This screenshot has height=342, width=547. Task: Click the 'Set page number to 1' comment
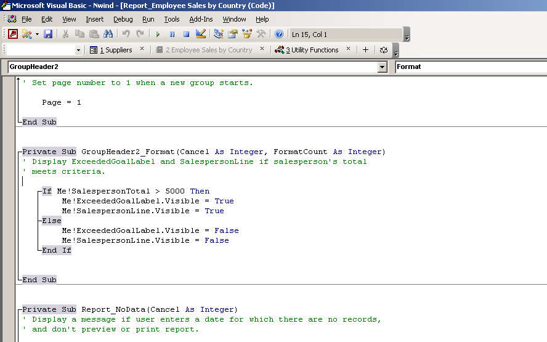138,83
